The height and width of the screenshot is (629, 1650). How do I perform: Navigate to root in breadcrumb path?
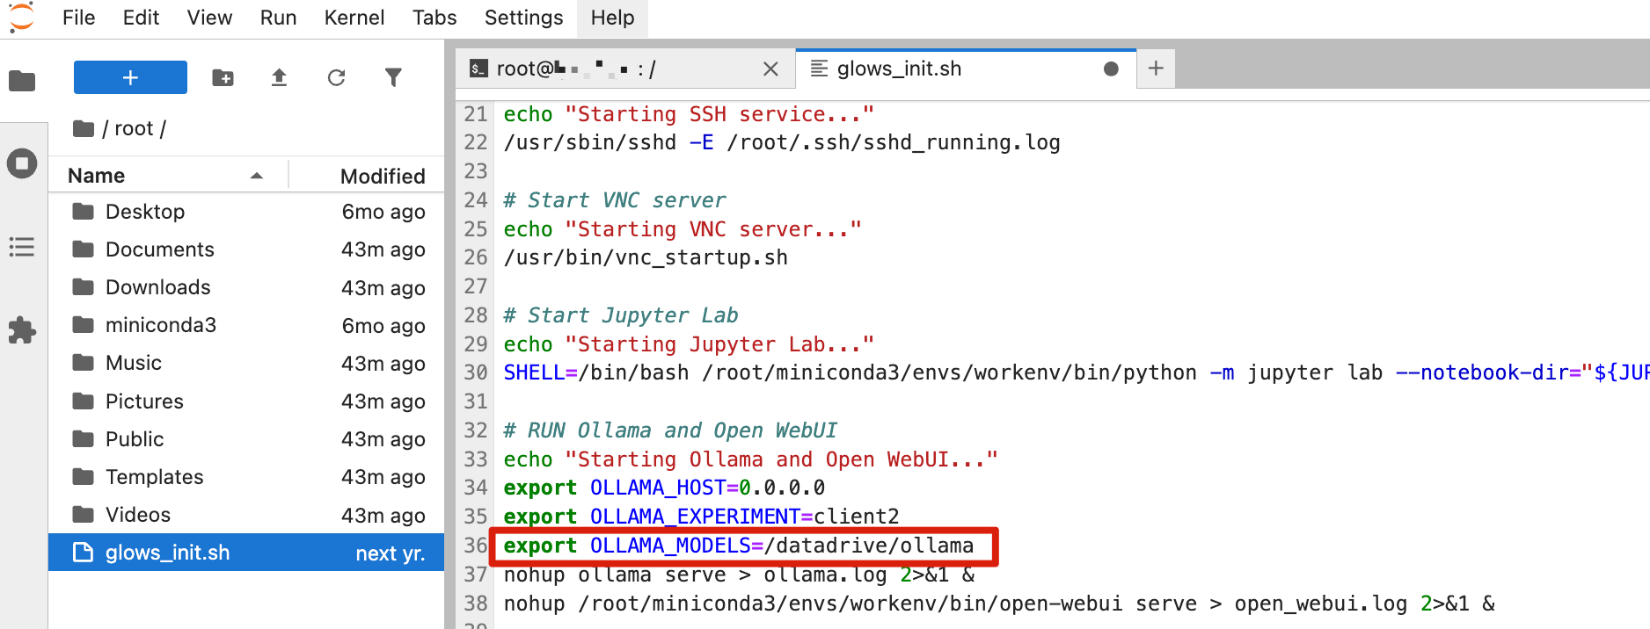[134, 129]
